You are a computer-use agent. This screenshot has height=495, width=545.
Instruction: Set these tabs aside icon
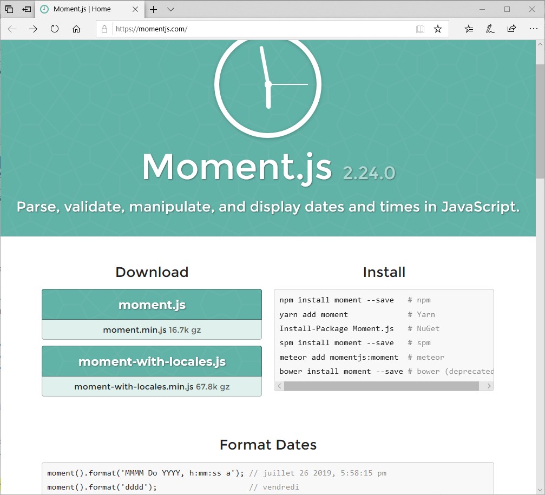27,9
